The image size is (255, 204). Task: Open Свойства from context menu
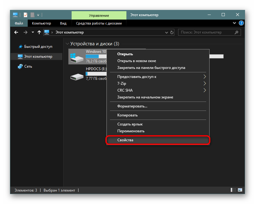click(x=158, y=140)
